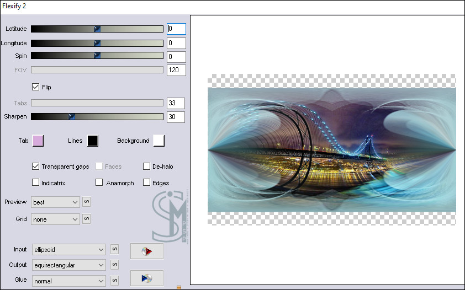
Task: Turn on the Indicatrix option
Action: [x=36, y=183]
